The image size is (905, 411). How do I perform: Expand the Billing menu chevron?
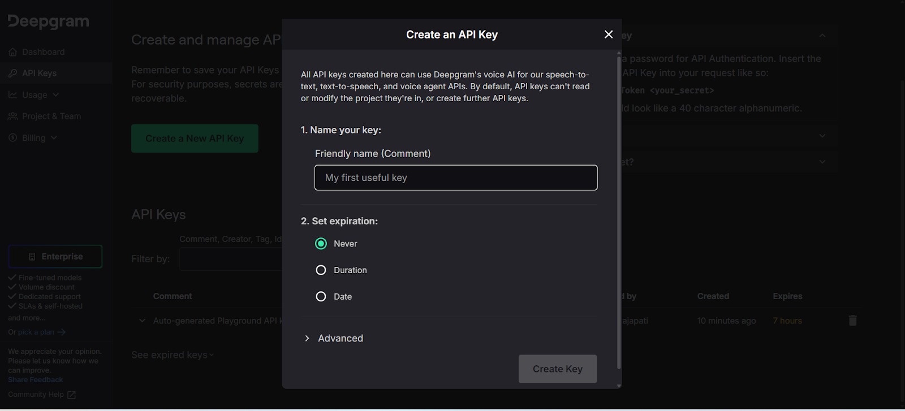pos(54,138)
